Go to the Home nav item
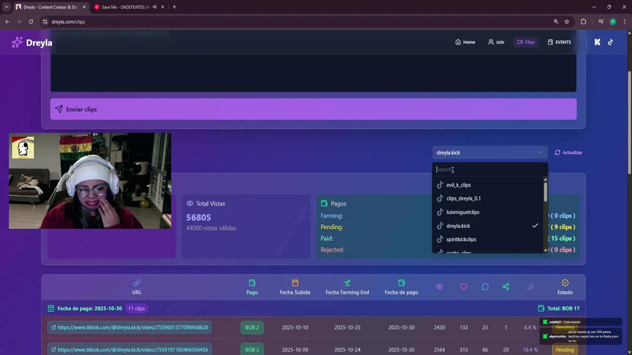 (x=465, y=42)
